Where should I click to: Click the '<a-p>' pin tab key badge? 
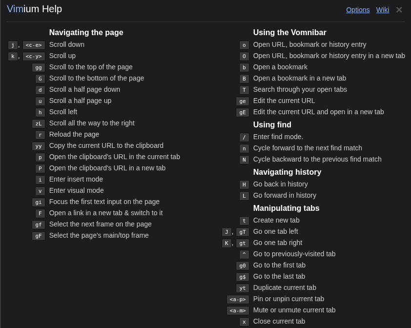point(238,299)
